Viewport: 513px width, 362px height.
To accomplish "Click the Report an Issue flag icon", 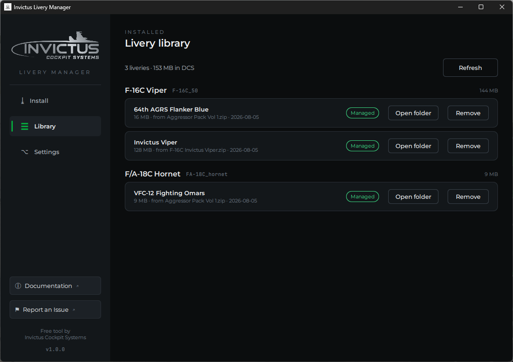I will tap(17, 309).
